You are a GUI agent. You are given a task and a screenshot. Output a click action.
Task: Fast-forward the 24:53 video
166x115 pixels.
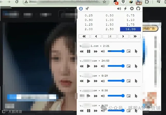(96, 66)
